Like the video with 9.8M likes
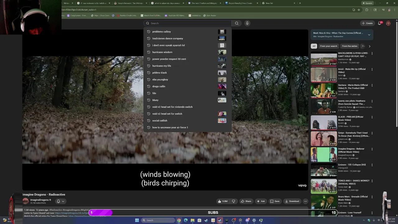 (223, 201)
